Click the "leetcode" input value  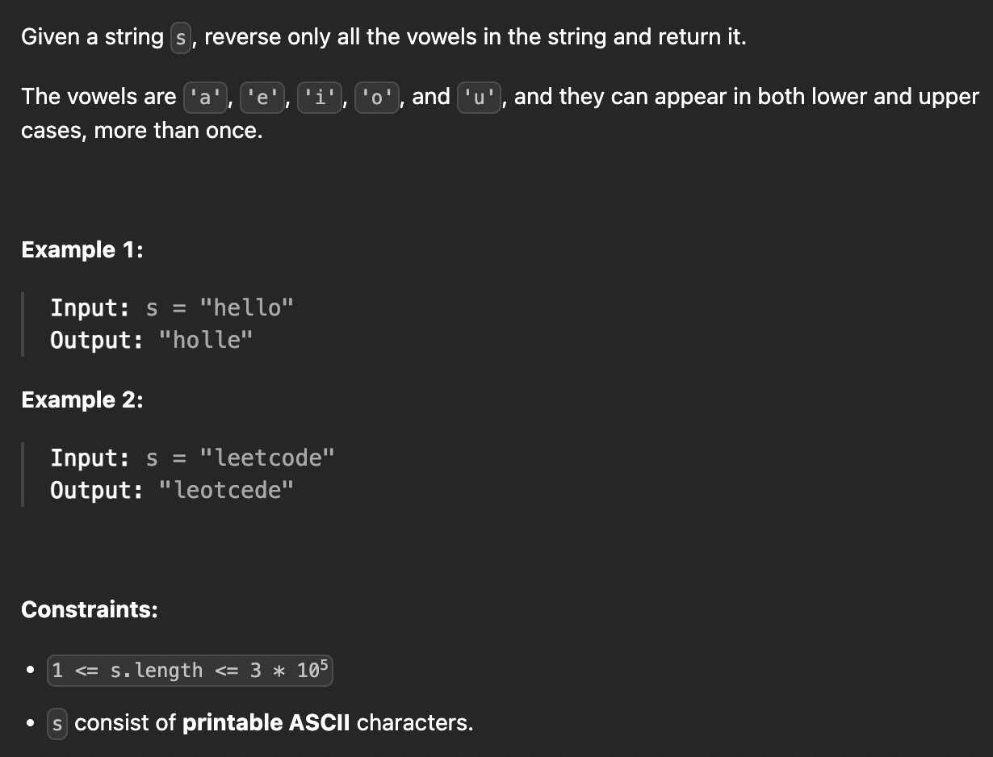(x=266, y=458)
